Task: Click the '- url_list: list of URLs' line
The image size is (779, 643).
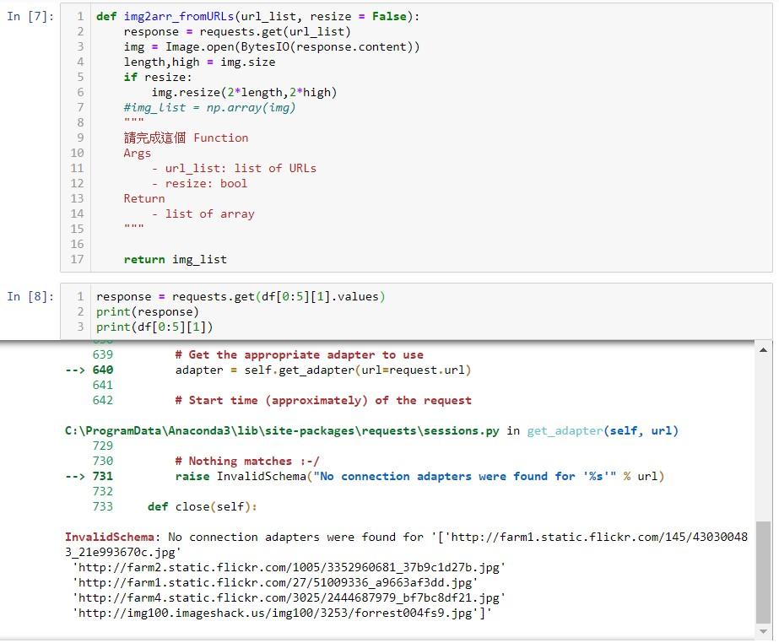Action: coord(234,169)
